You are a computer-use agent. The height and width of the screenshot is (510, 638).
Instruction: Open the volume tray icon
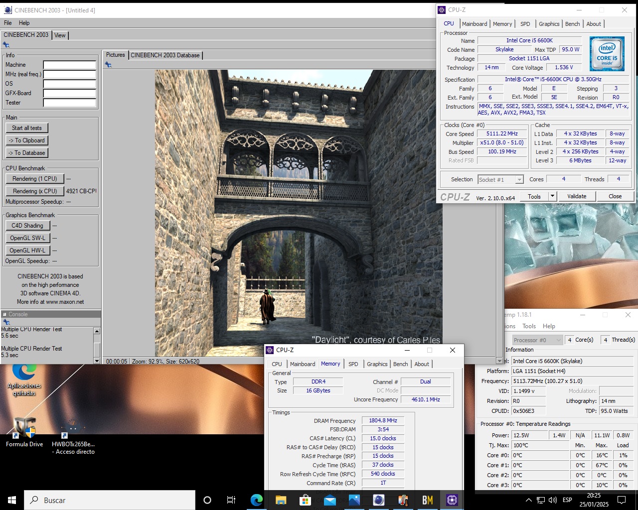click(553, 500)
